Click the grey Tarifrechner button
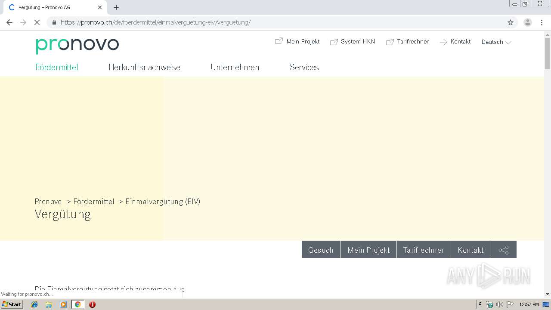Screen dimensions: 551x310 [x=424, y=250]
